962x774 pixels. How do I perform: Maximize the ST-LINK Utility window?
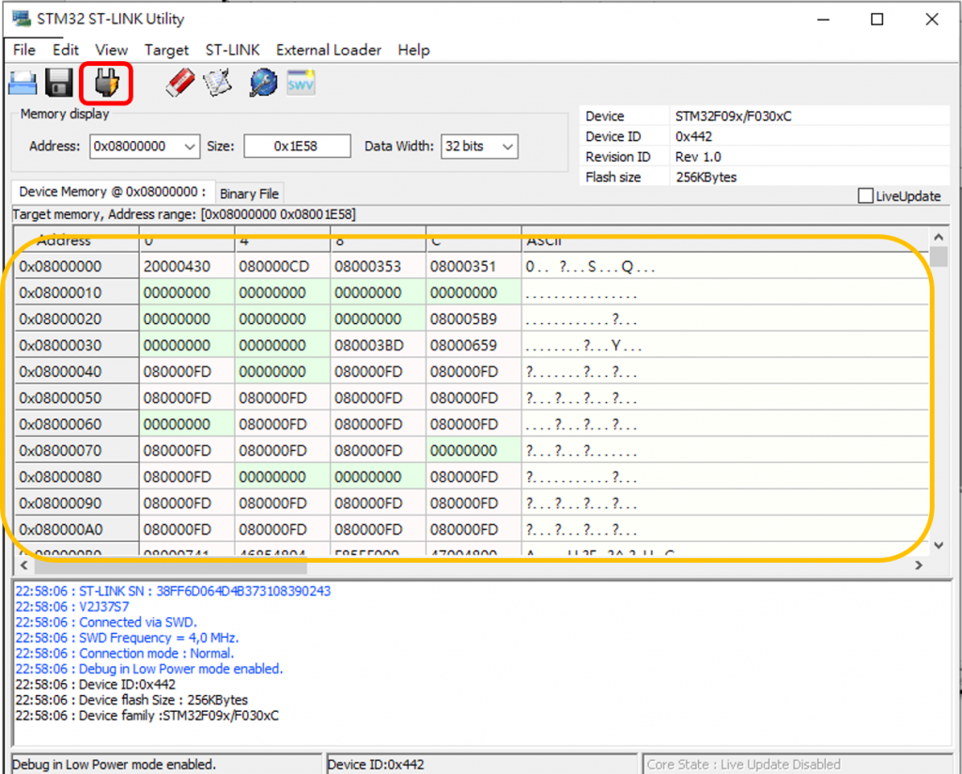point(877,19)
